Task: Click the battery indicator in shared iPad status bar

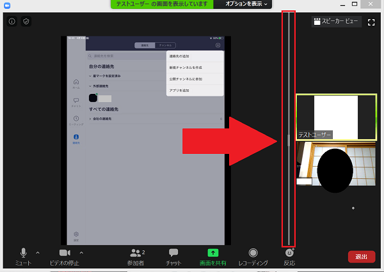Action: point(221,38)
